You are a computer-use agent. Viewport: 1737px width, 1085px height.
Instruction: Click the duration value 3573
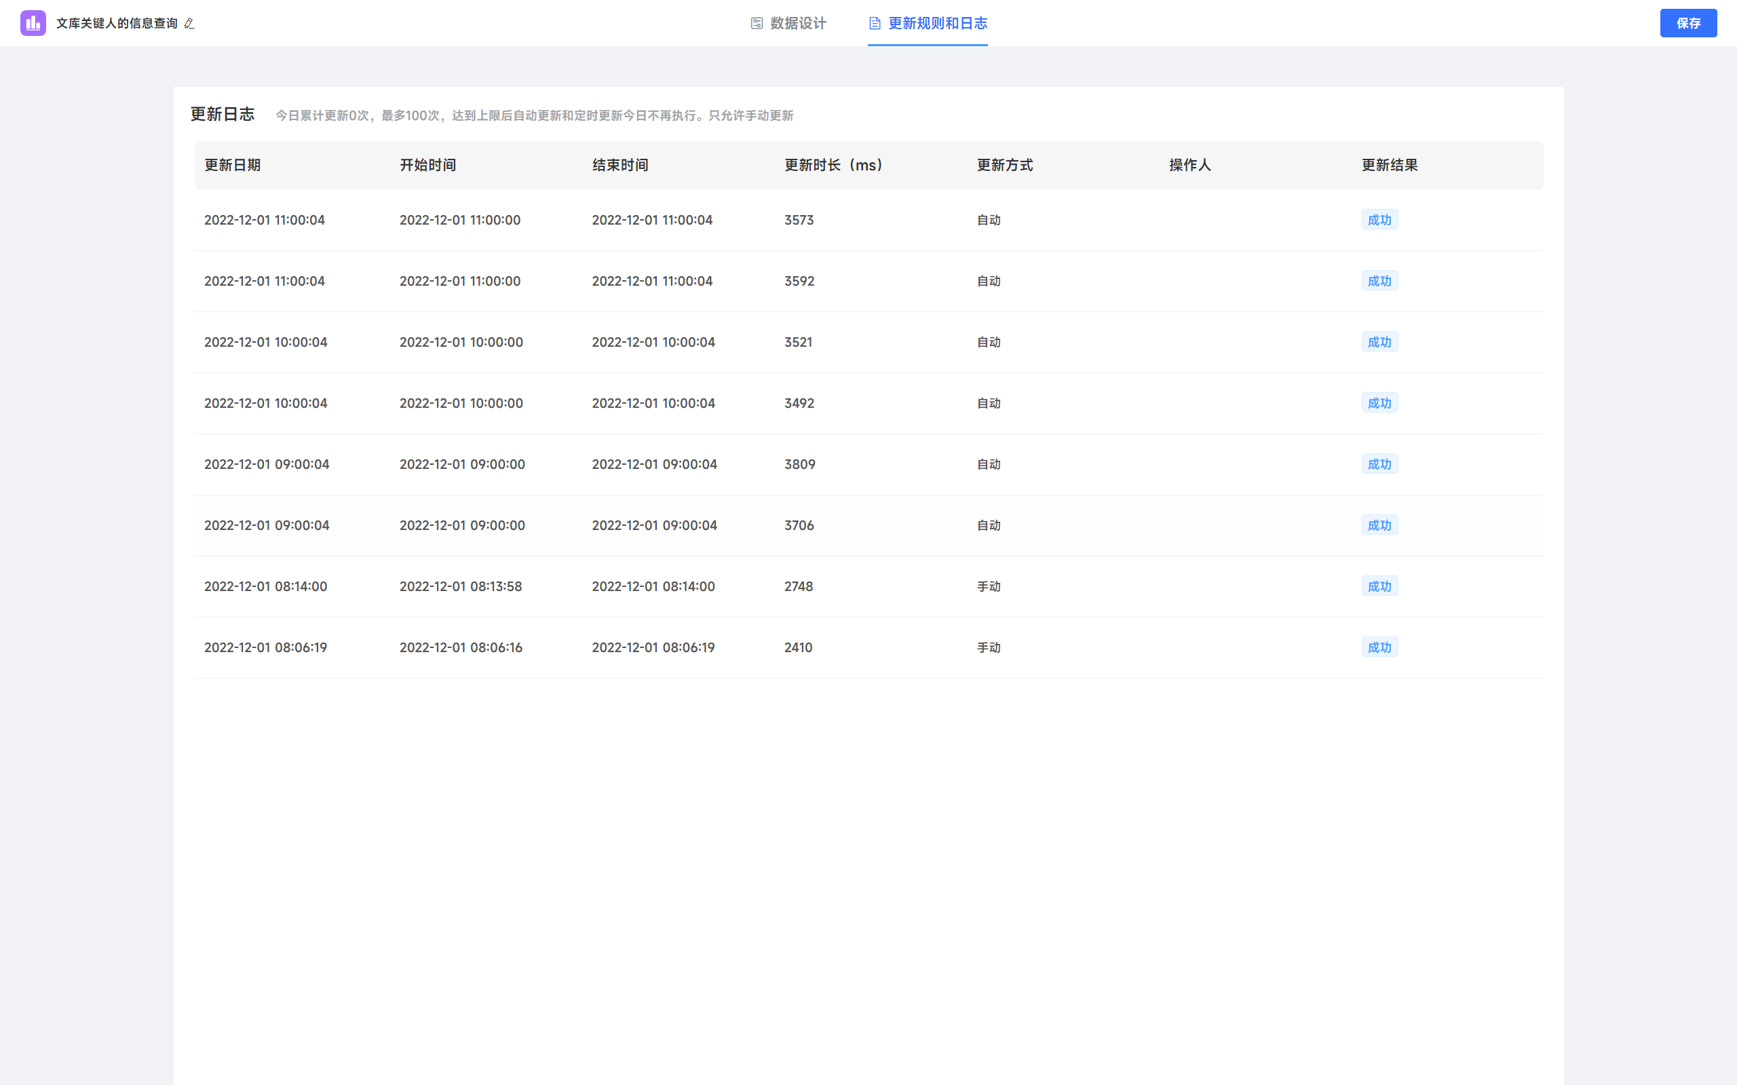799,220
